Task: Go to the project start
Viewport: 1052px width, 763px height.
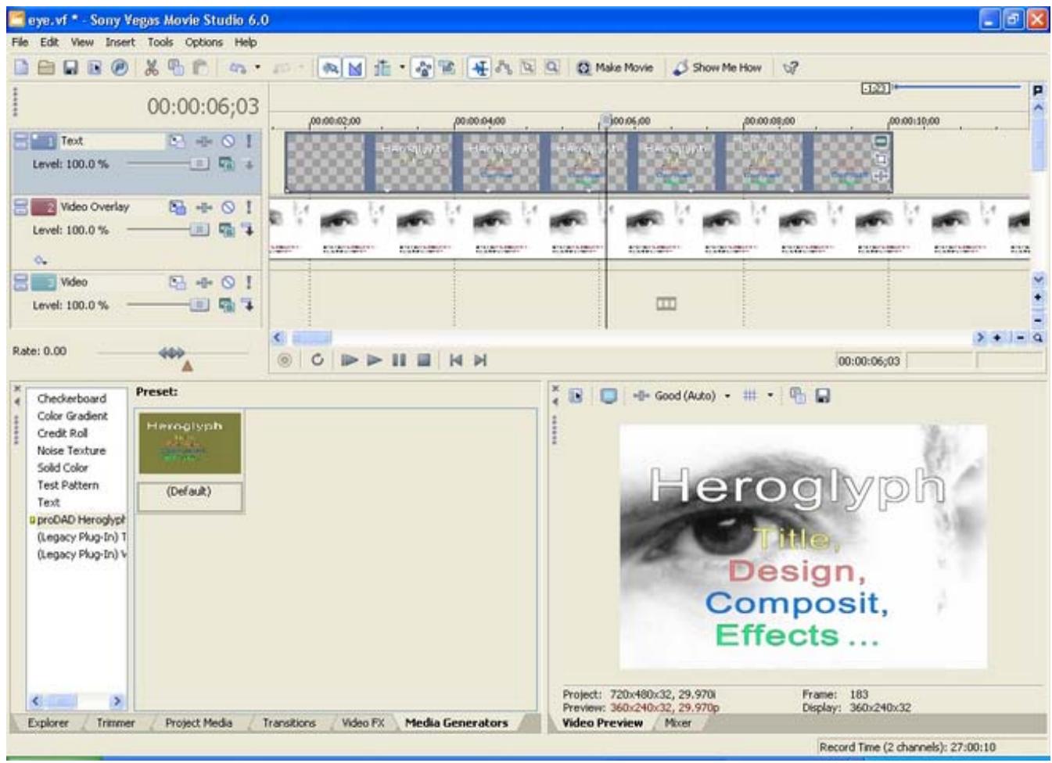Action: point(456,360)
